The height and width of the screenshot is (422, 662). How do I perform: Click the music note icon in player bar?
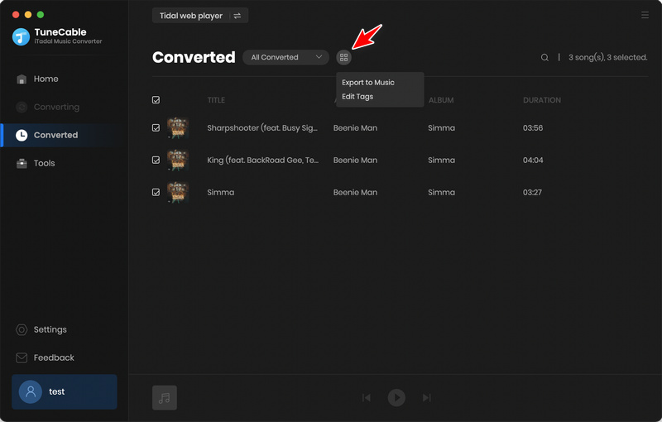point(164,397)
